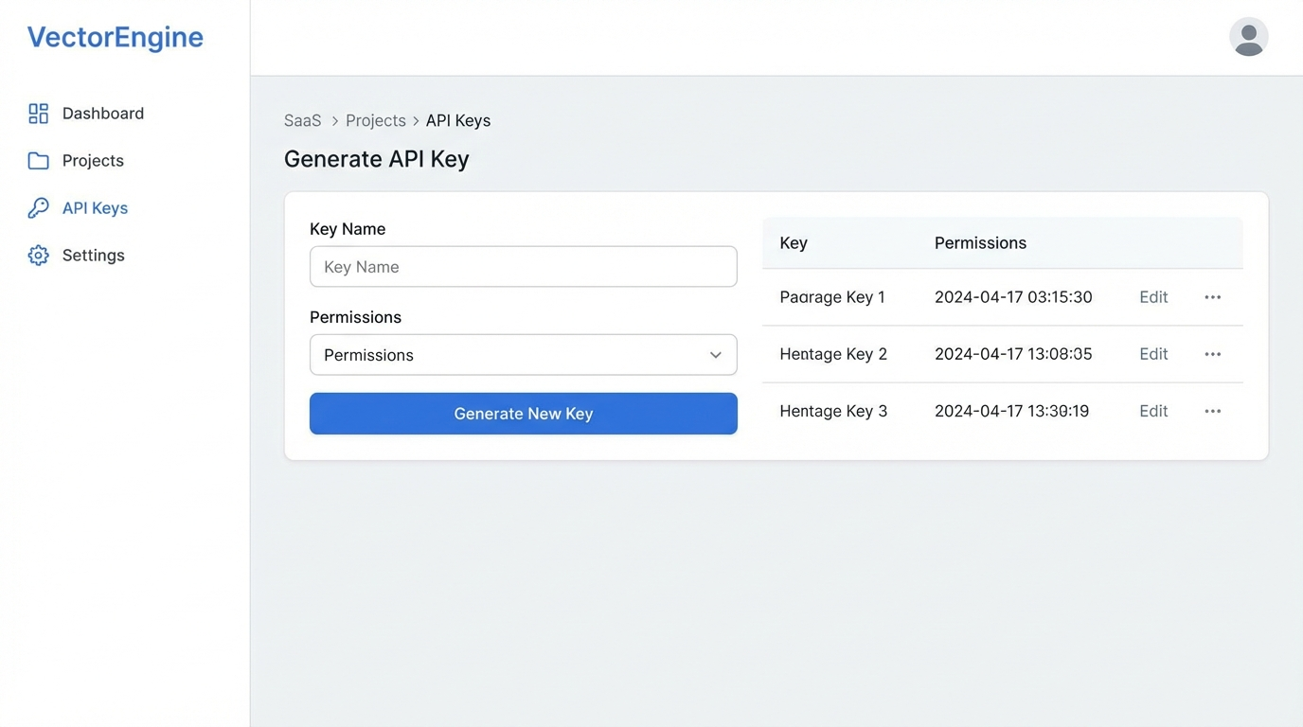Edit Hentage Key 3
The image size is (1303, 727).
point(1152,411)
